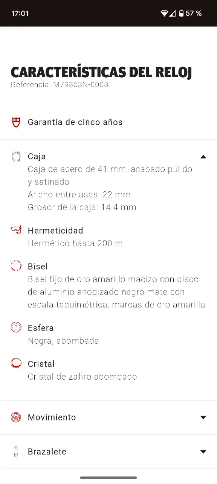This screenshot has width=217, height=484.
Task: Open the Movimiento row label
Action: [52, 417]
